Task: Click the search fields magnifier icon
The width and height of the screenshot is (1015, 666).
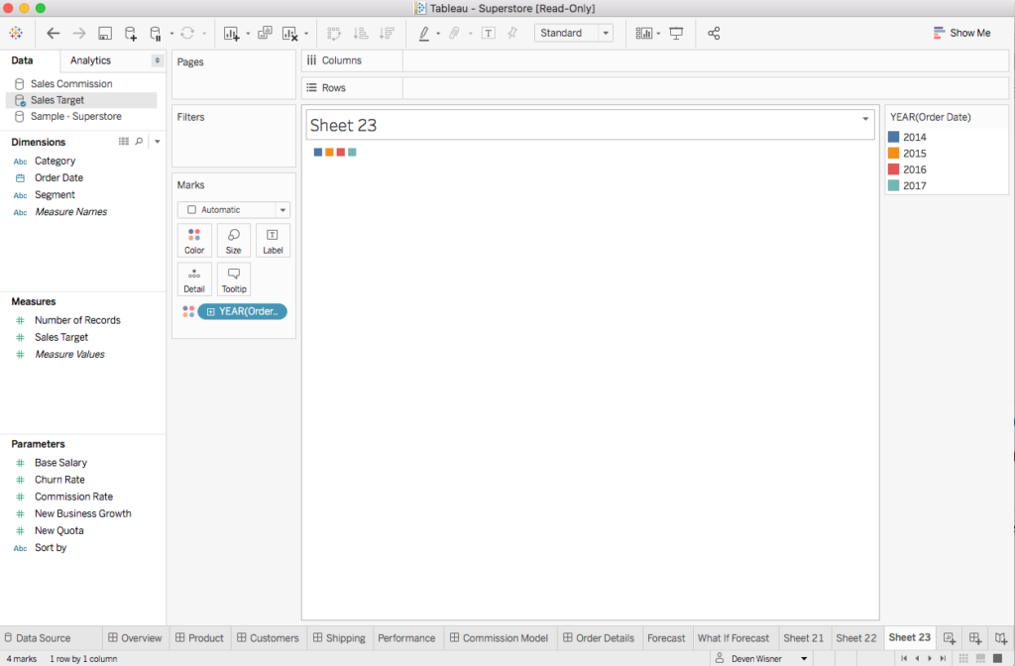Action: coord(139,142)
